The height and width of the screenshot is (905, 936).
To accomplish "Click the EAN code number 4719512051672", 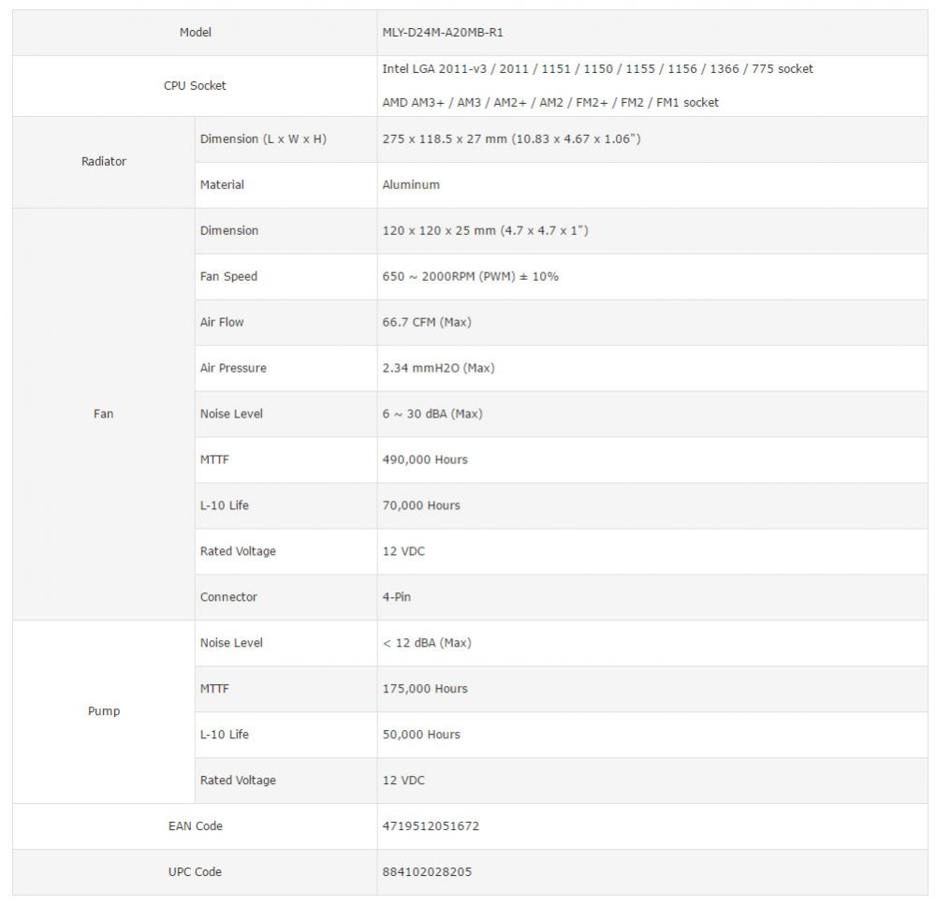I will (x=431, y=825).
